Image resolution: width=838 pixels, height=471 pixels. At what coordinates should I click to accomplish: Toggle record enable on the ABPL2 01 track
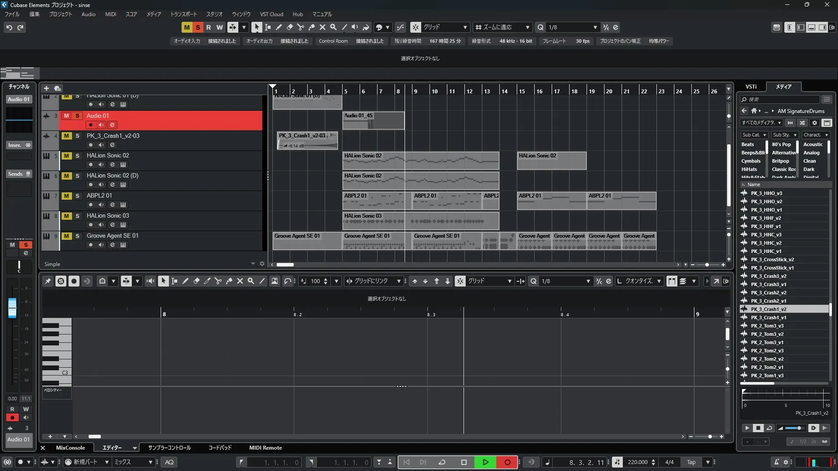(90, 205)
